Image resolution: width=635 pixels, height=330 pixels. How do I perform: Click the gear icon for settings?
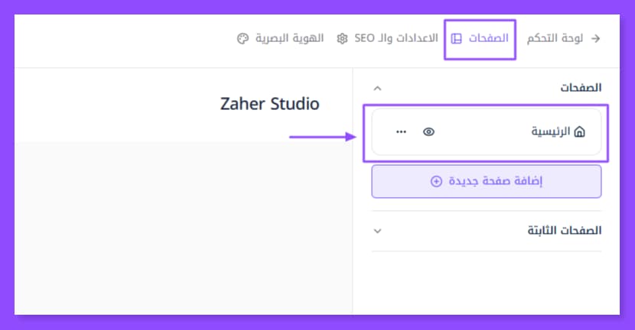pos(343,38)
